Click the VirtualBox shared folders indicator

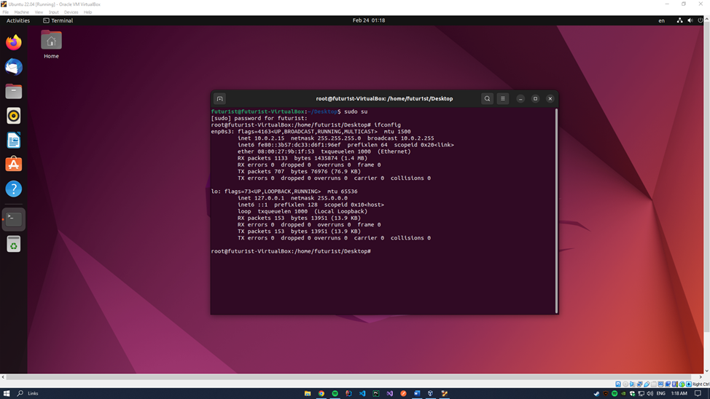653,384
